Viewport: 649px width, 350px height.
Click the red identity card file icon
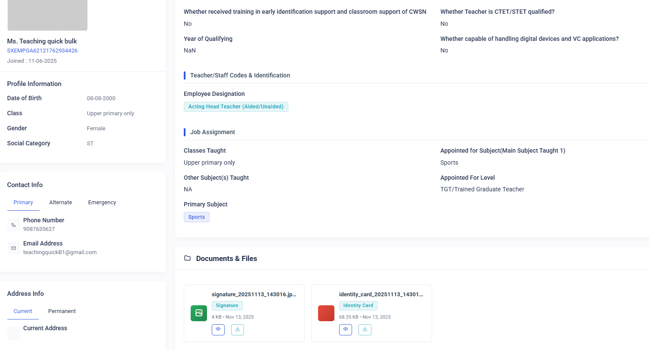[326, 313]
